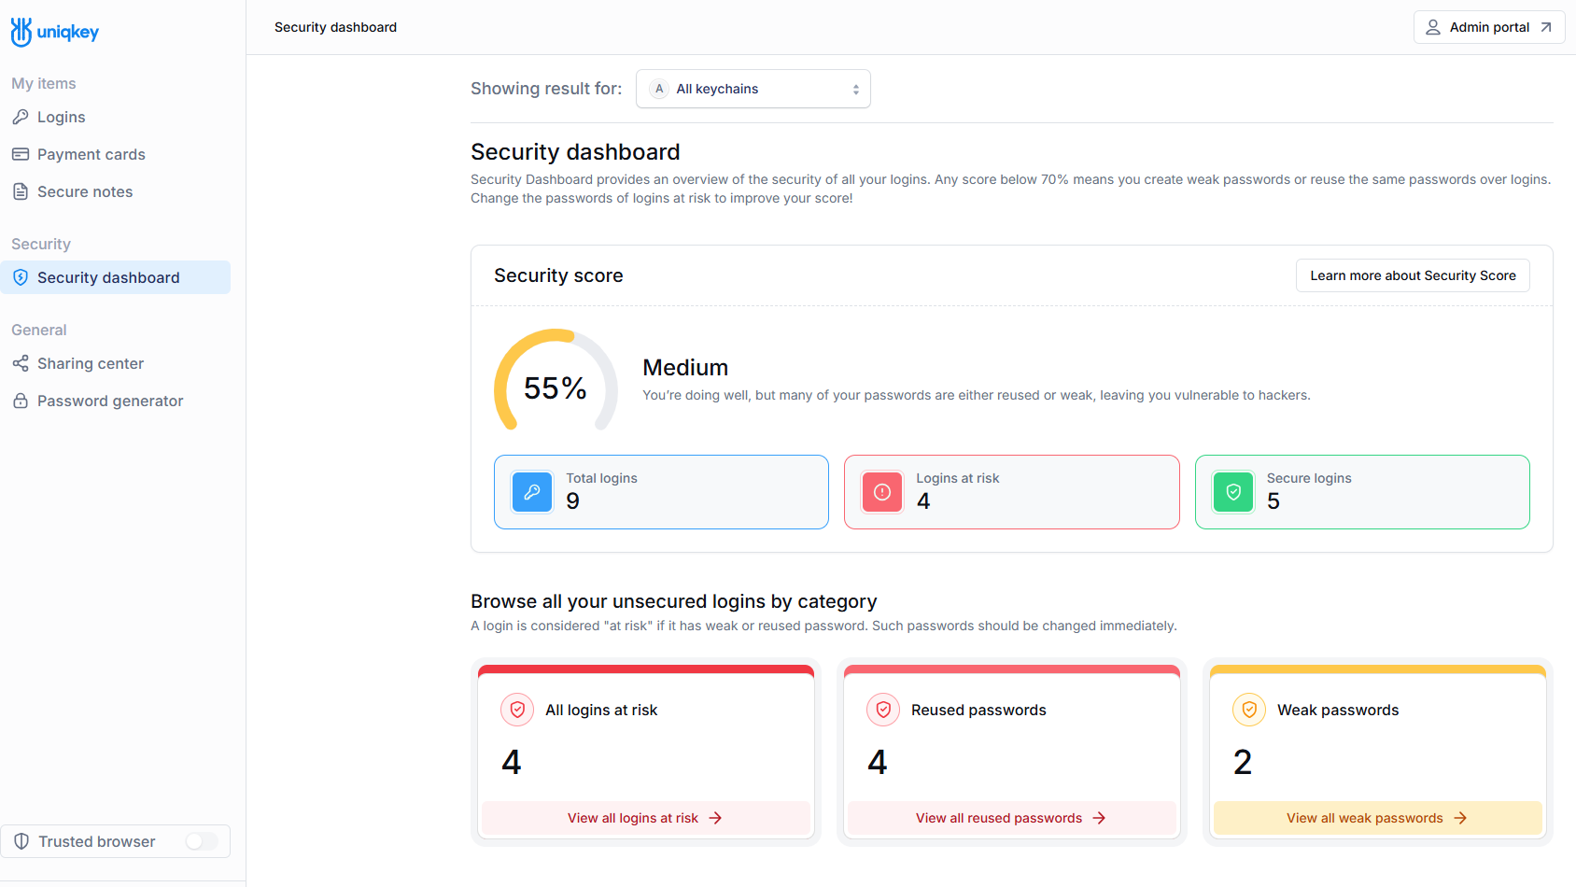
Task: Click the General section header
Action: tap(39, 330)
